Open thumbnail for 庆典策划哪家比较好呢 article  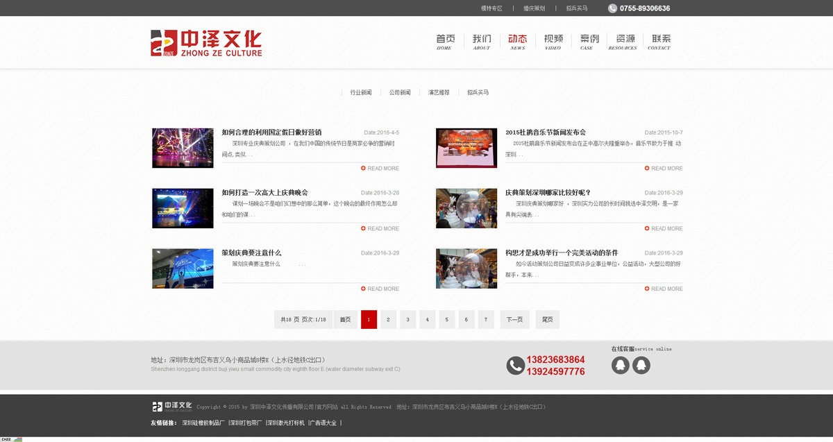click(x=466, y=208)
